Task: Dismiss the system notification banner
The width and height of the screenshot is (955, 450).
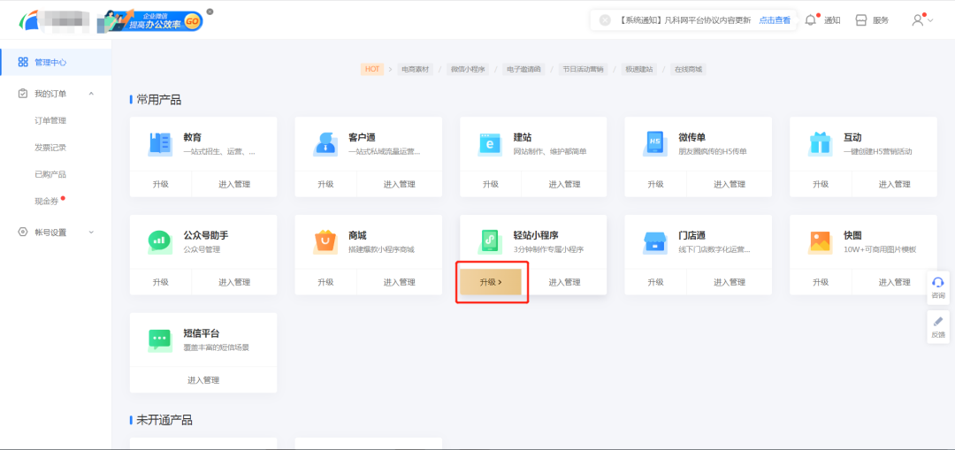Action: [x=605, y=20]
